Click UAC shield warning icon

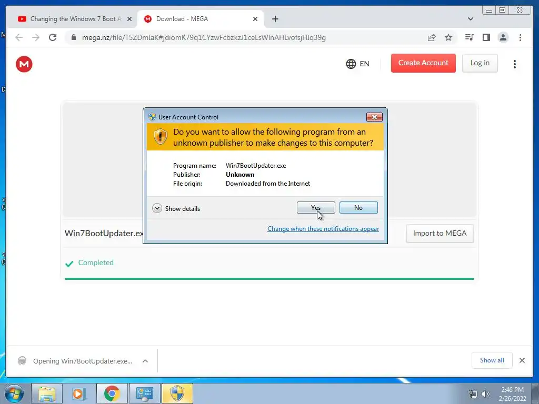160,137
